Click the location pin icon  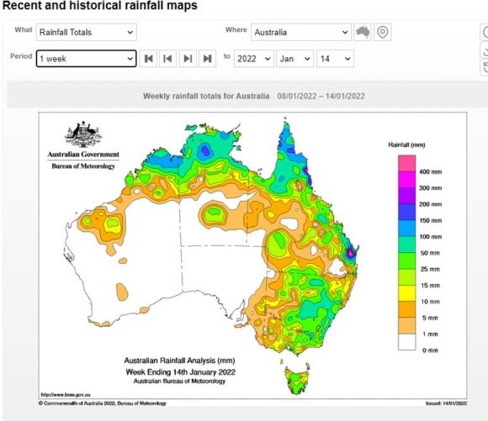(383, 32)
